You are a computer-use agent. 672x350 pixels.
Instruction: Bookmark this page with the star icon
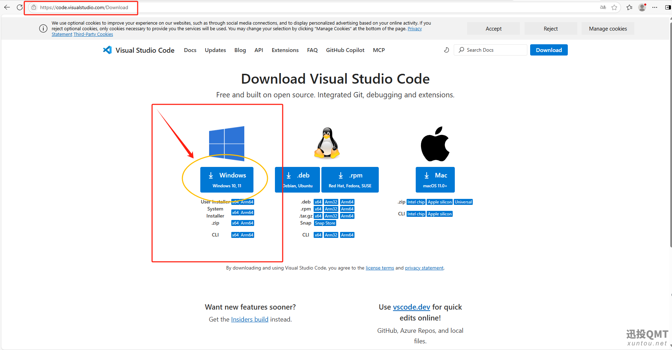614,7
